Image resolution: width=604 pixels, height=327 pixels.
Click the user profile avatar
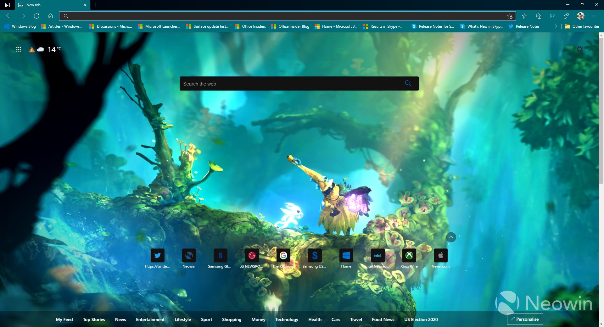580,16
